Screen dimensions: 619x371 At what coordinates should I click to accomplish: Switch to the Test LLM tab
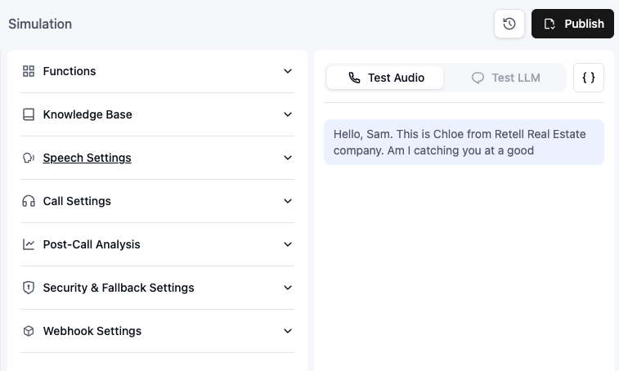click(505, 78)
